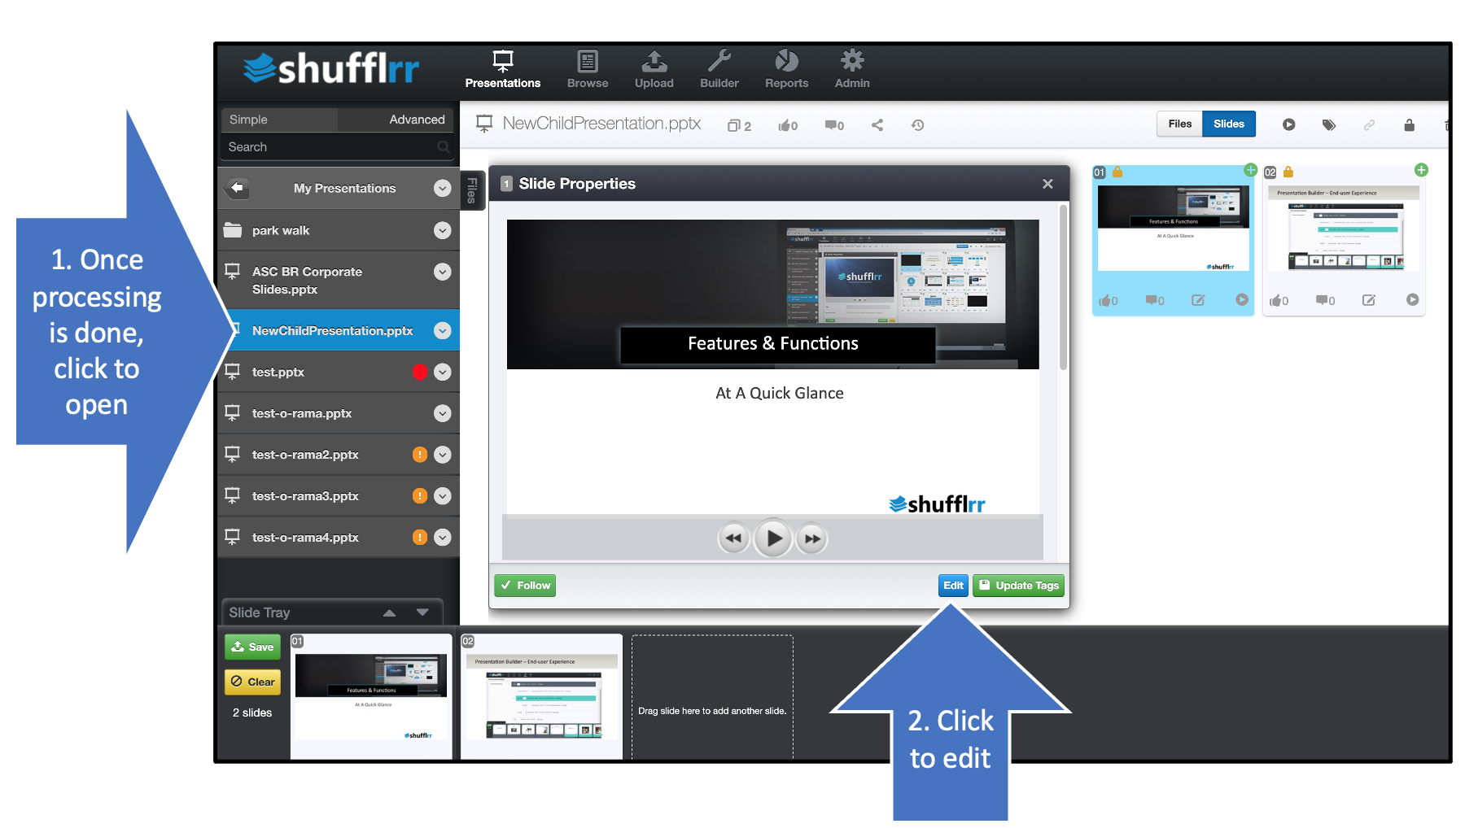1465x828 pixels.
Task: Add slide 01 to tray with plus icon
Action: point(1250,170)
